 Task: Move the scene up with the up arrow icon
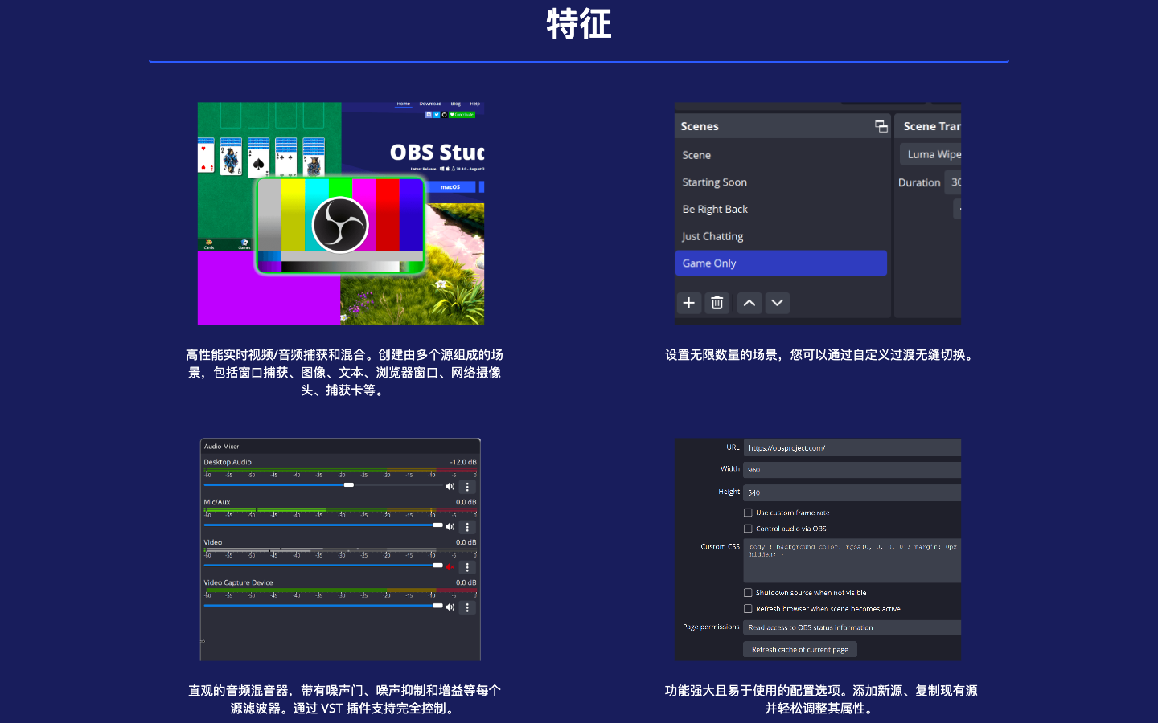point(749,303)
